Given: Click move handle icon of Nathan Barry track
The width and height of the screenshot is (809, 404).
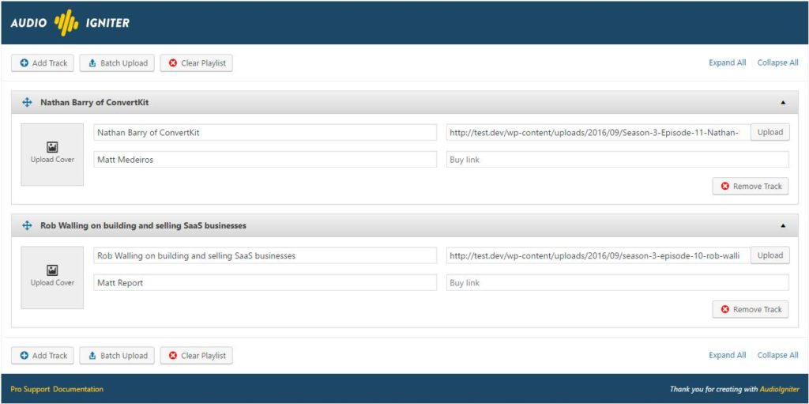Looking at the screenshot, I should [27, 102].
